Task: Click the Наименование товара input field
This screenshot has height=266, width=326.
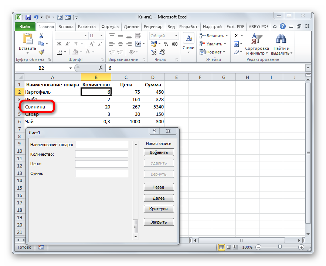Action: pos(101,145)
